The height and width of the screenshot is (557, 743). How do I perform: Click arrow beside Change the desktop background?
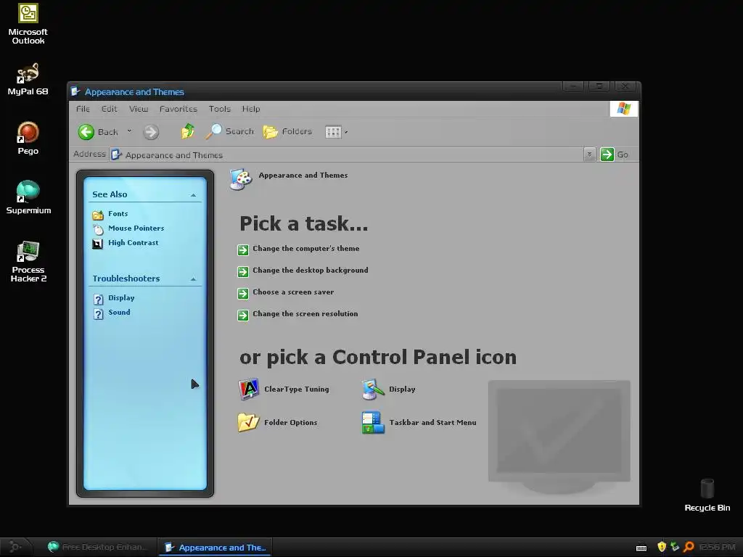click(243, 271)
